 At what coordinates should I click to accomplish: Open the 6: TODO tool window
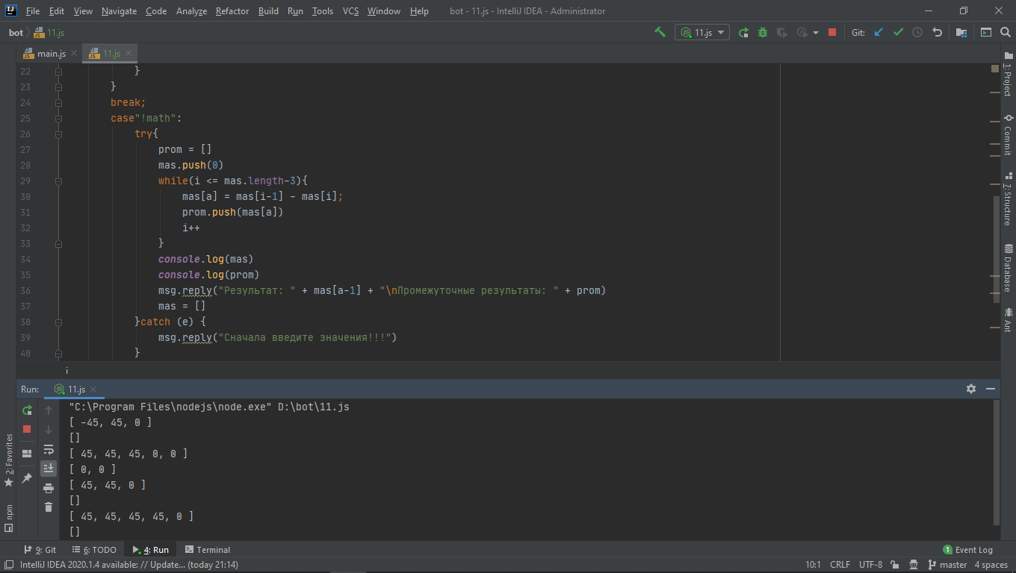[94, 550]
